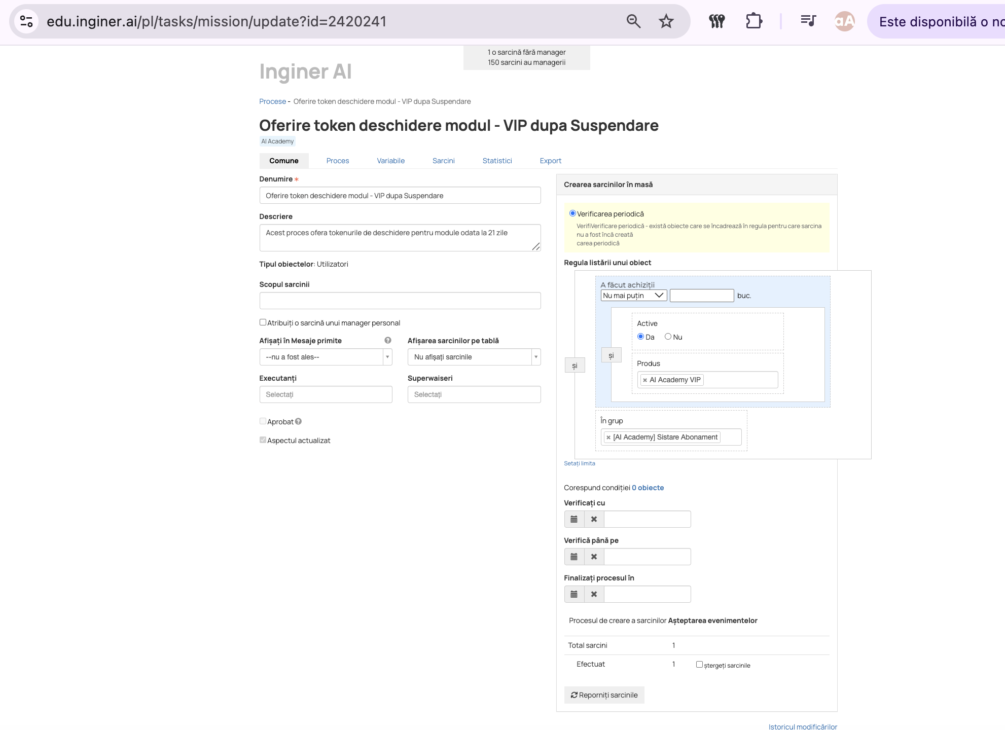Open the Variabile tab
The height and width of the screenshot is (730, 1005).
(x=390, y=161)
